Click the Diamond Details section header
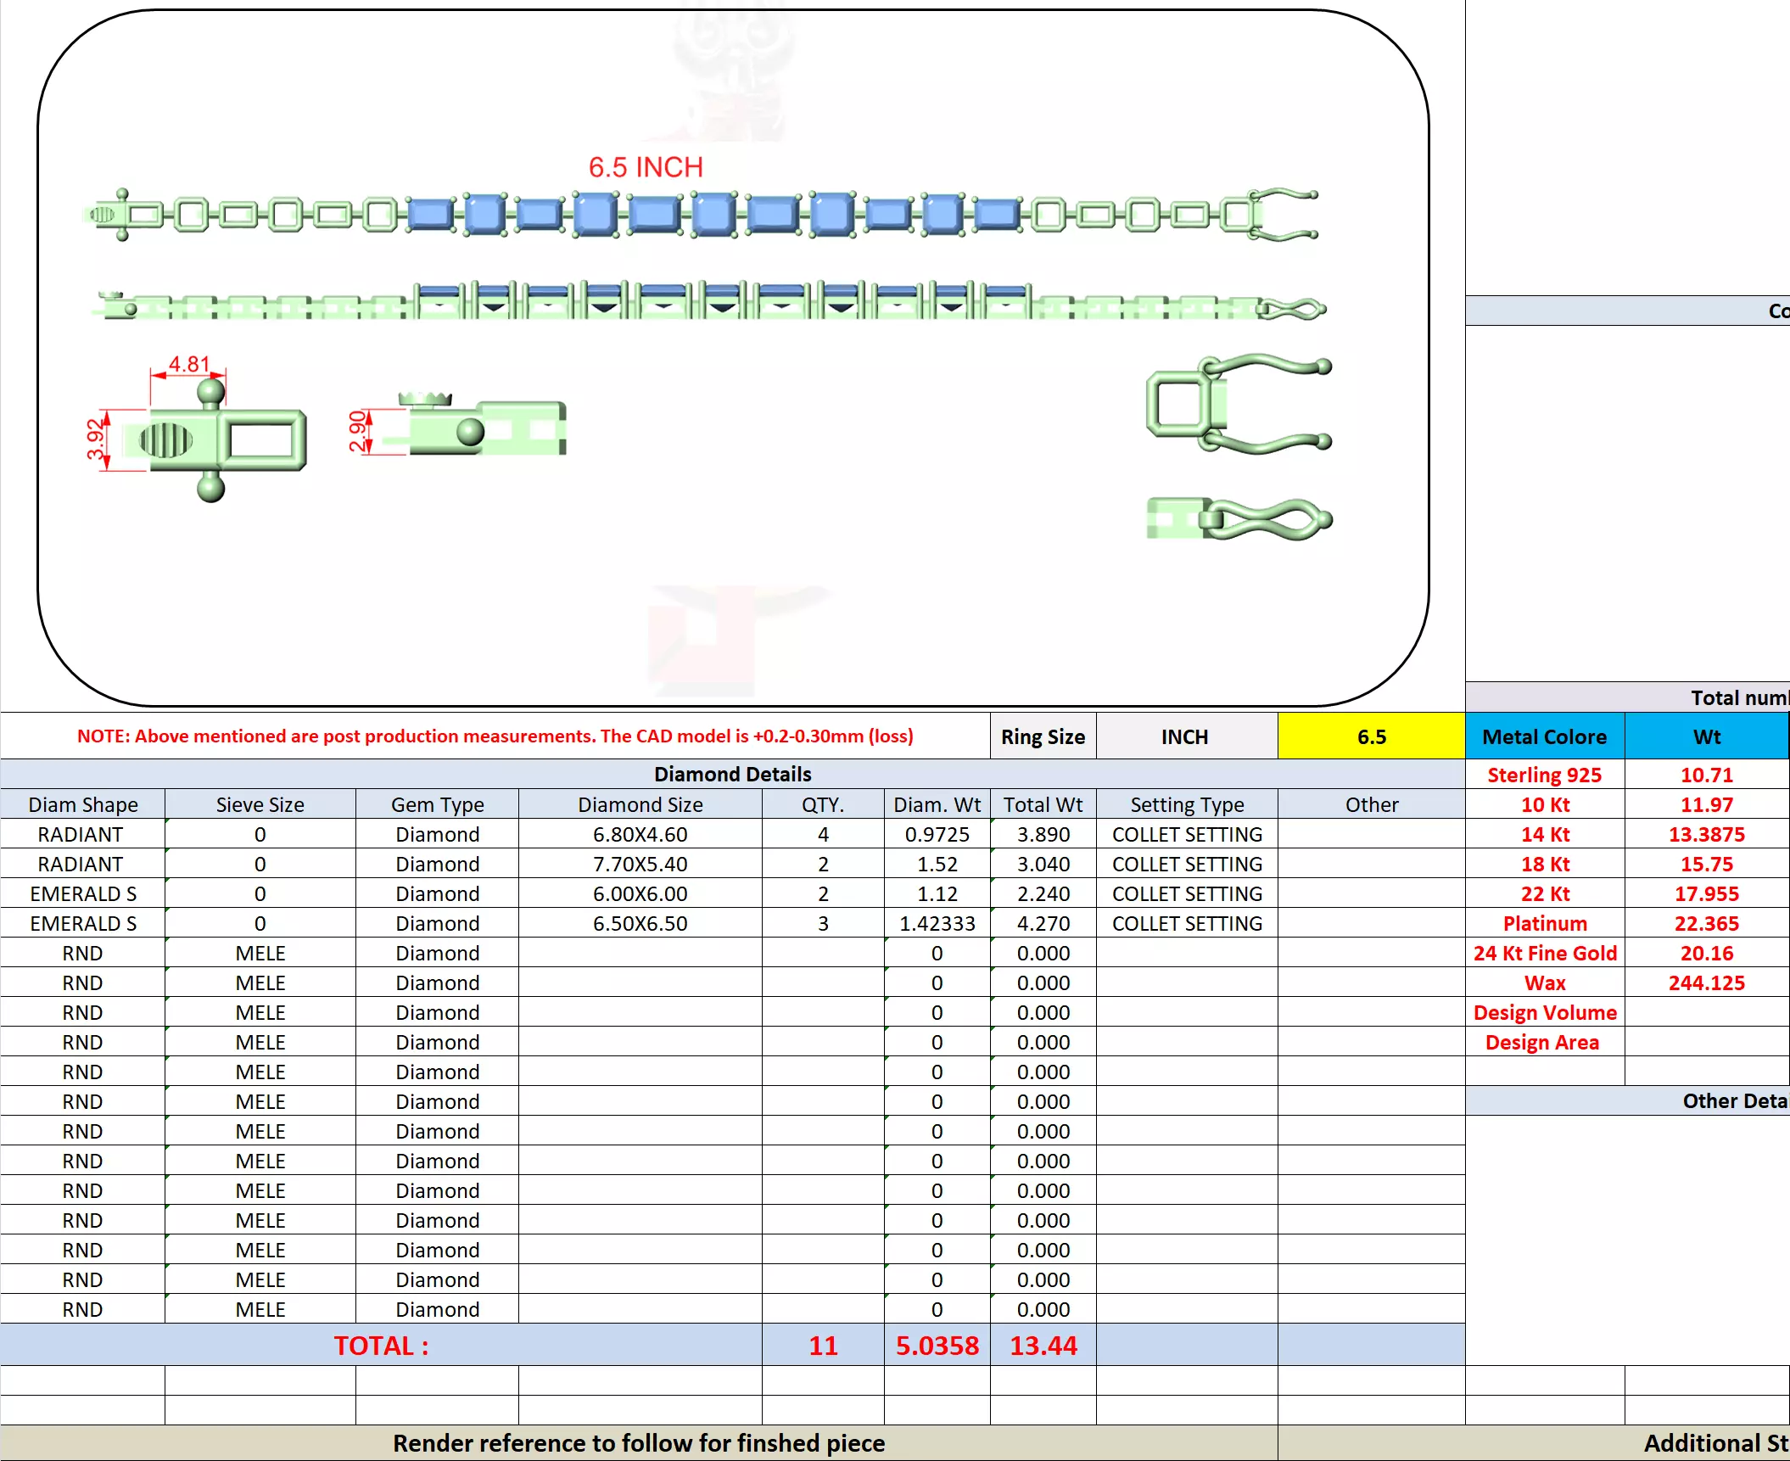This screenshot has width=1790, height=1461. pyautogui.click(x=731, y=774)
